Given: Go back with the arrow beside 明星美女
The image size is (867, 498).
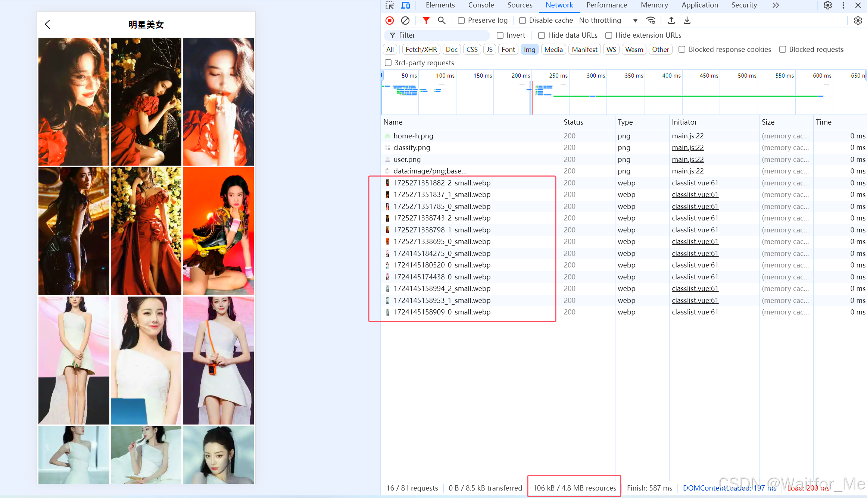Looking at the screenshot, I should (47, 24).
